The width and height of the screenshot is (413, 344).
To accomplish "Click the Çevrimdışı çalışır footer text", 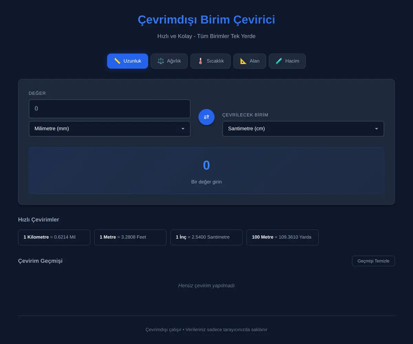I will 206,330.
